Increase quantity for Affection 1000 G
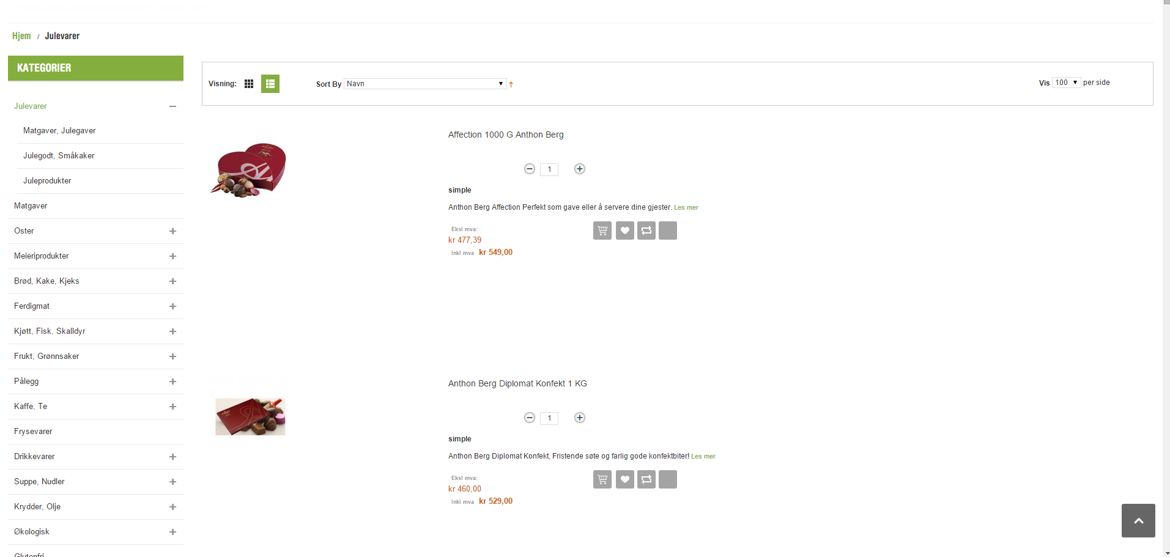Viewport: 1170px width, 557px height. [580, 169]
